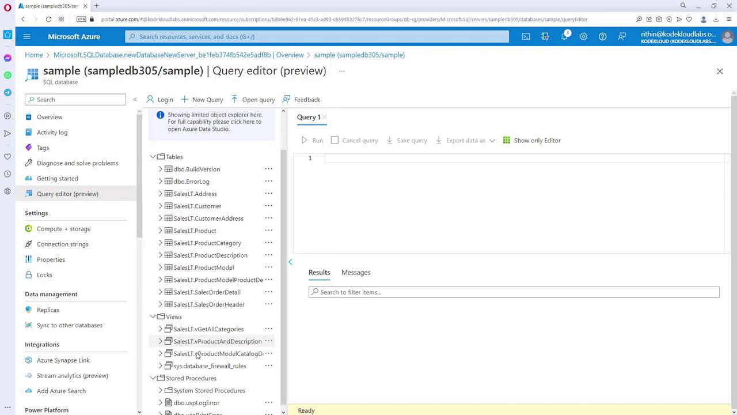This screenshot has width=737, height=415.
Task: Switch to the Messages tab
Action: pos(356,272)
